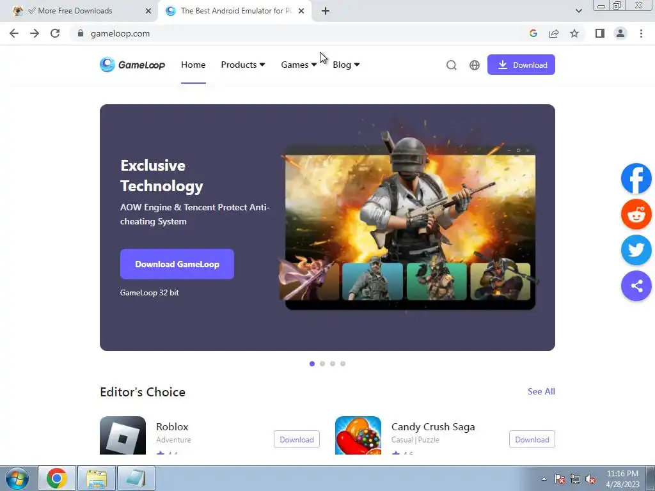Open the Candy Crush Saga app icon
The height and width of the screenshot is (491, 655).
coord(358,435)
